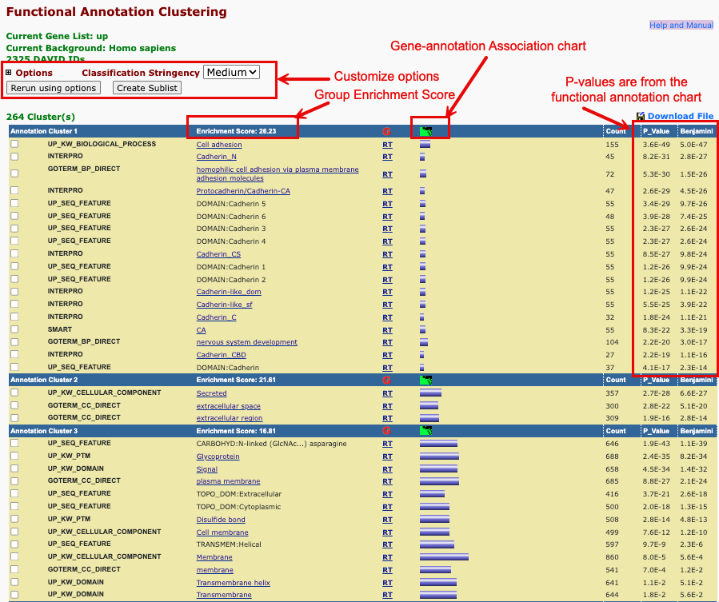Click the RT link in the extracellular space row
This screenshot has height=602, width=719.
click(387, 406)
